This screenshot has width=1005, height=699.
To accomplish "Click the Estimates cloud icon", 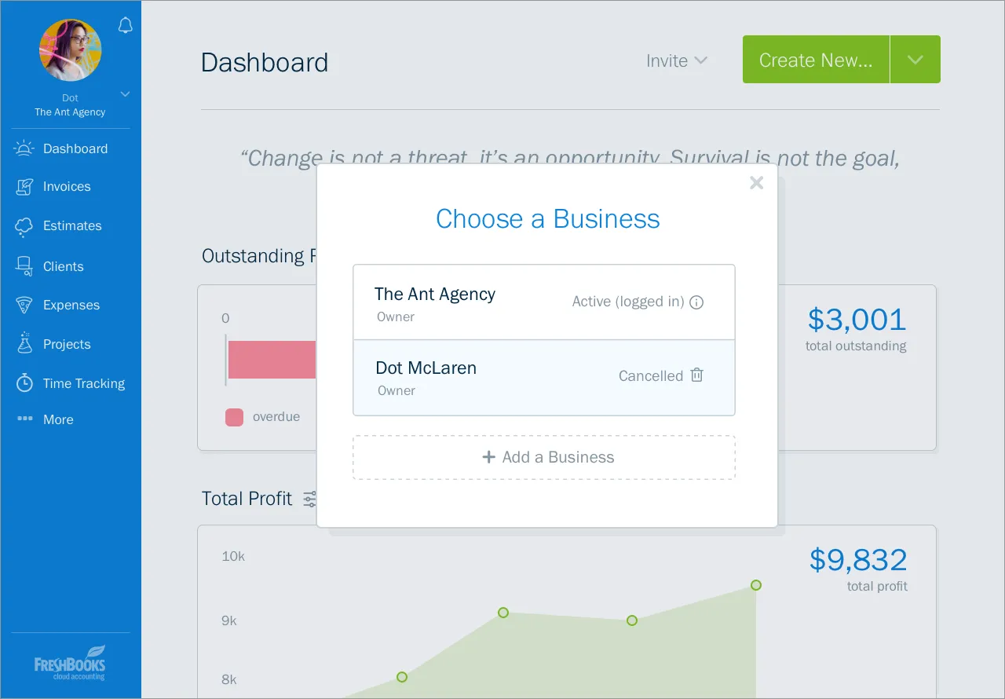I will [24, 226].
